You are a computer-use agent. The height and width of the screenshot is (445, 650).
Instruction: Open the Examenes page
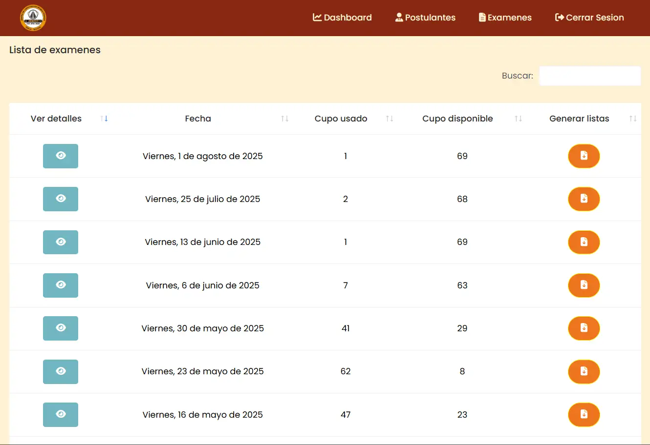pyautogui.click(x=505, y=18)
